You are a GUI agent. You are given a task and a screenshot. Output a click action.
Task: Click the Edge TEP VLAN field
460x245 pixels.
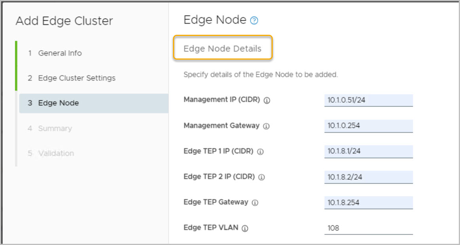coord(368,228)
